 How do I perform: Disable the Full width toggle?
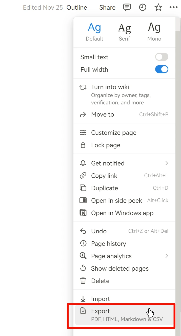(162, 69)
